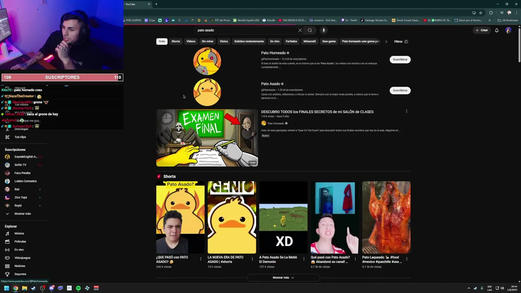The width and height of the screenshot is (521, 293).
Task: Open Steam from the taskbar
Action: tap(33, 288)
